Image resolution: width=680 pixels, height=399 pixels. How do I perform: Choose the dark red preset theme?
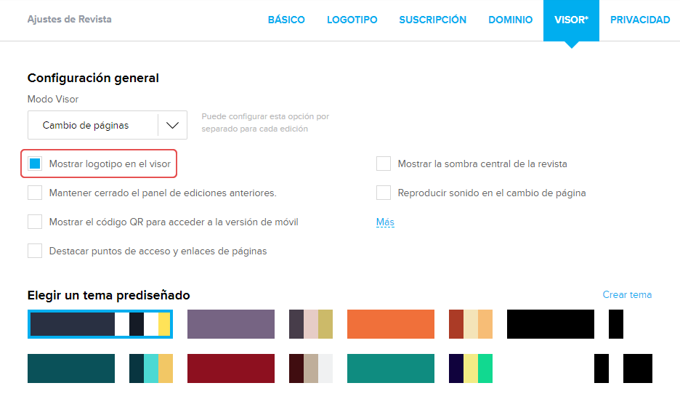pyautogui.click(x=231, y=368)
